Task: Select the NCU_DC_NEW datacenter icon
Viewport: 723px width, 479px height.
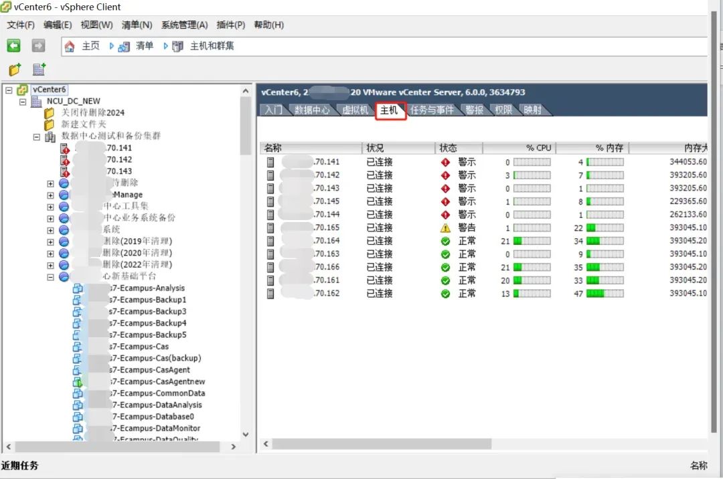Action: [x=36, y=101]
